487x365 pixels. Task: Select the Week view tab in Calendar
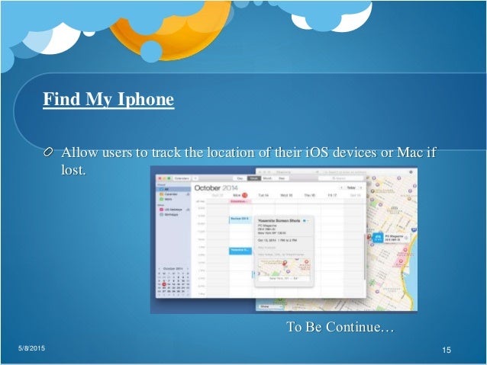[x=253, y=178]
